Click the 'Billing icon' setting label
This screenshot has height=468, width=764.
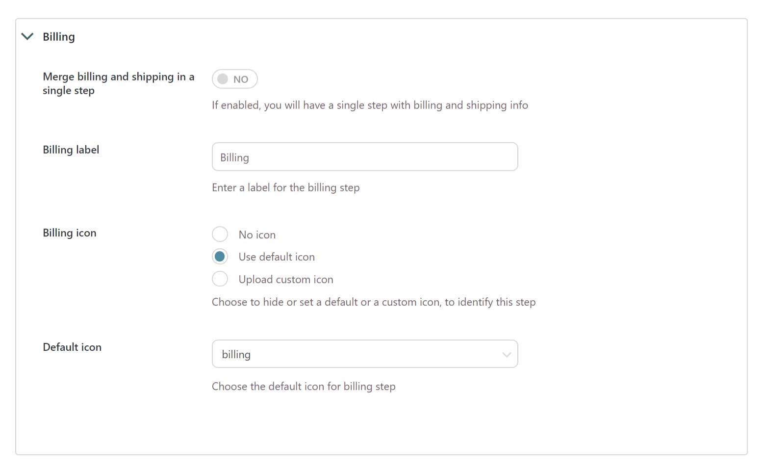70,233
